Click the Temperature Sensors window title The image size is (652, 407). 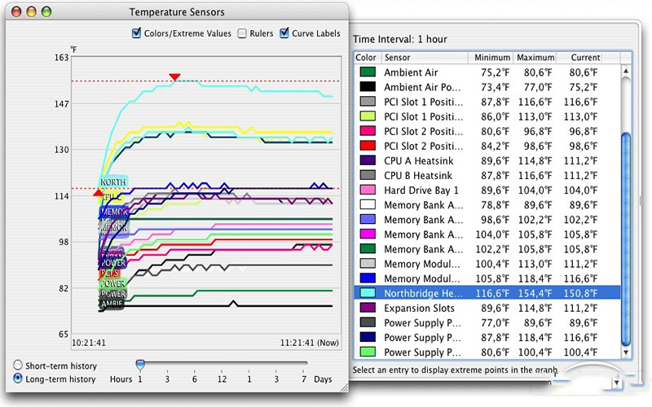(x=177, y=12)
